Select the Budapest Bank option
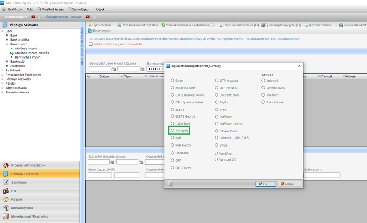 [172, 87]
